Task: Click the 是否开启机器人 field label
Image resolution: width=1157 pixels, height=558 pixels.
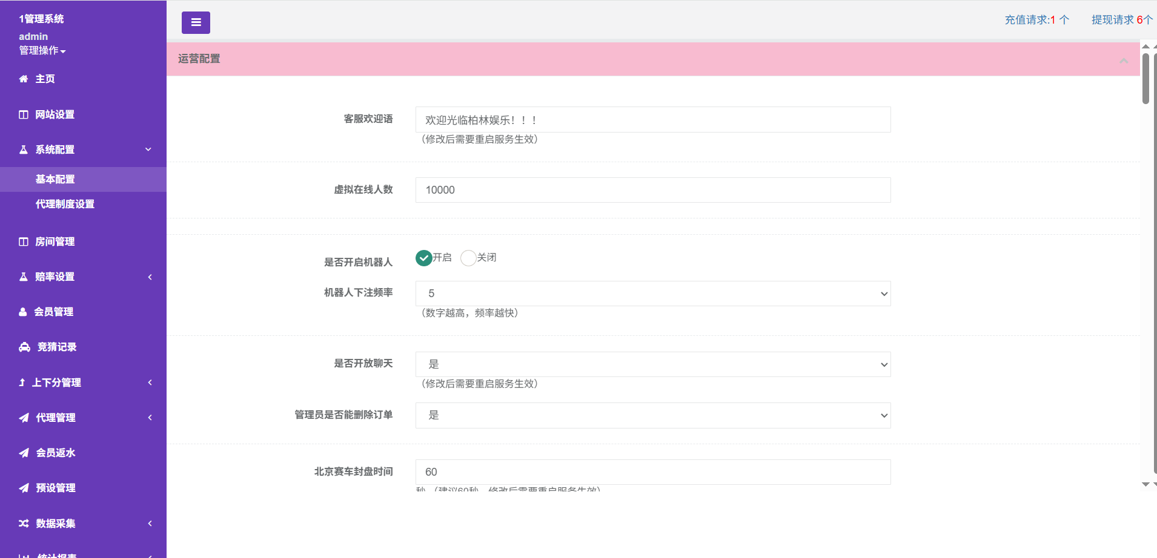Action: point(359,262)
